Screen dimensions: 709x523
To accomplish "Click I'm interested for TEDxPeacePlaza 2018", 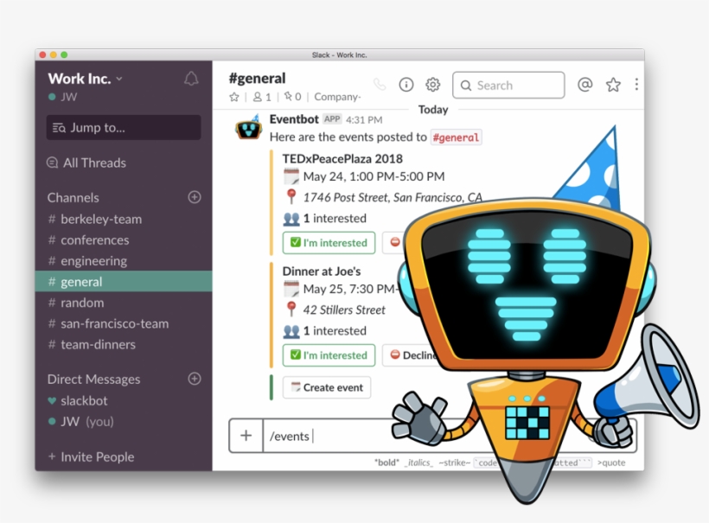I will [x=329, y=243].
